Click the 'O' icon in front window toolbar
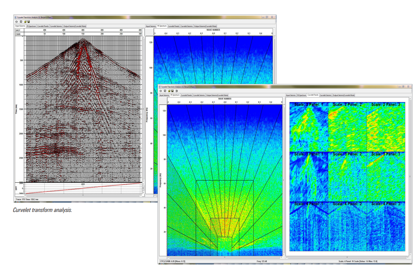Image resolution: width=418 pixels, height=270 pixels. coord(161,91)
